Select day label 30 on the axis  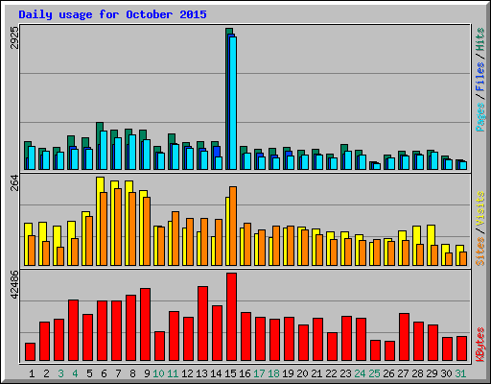pyautogui.click(x=446, y=373)
